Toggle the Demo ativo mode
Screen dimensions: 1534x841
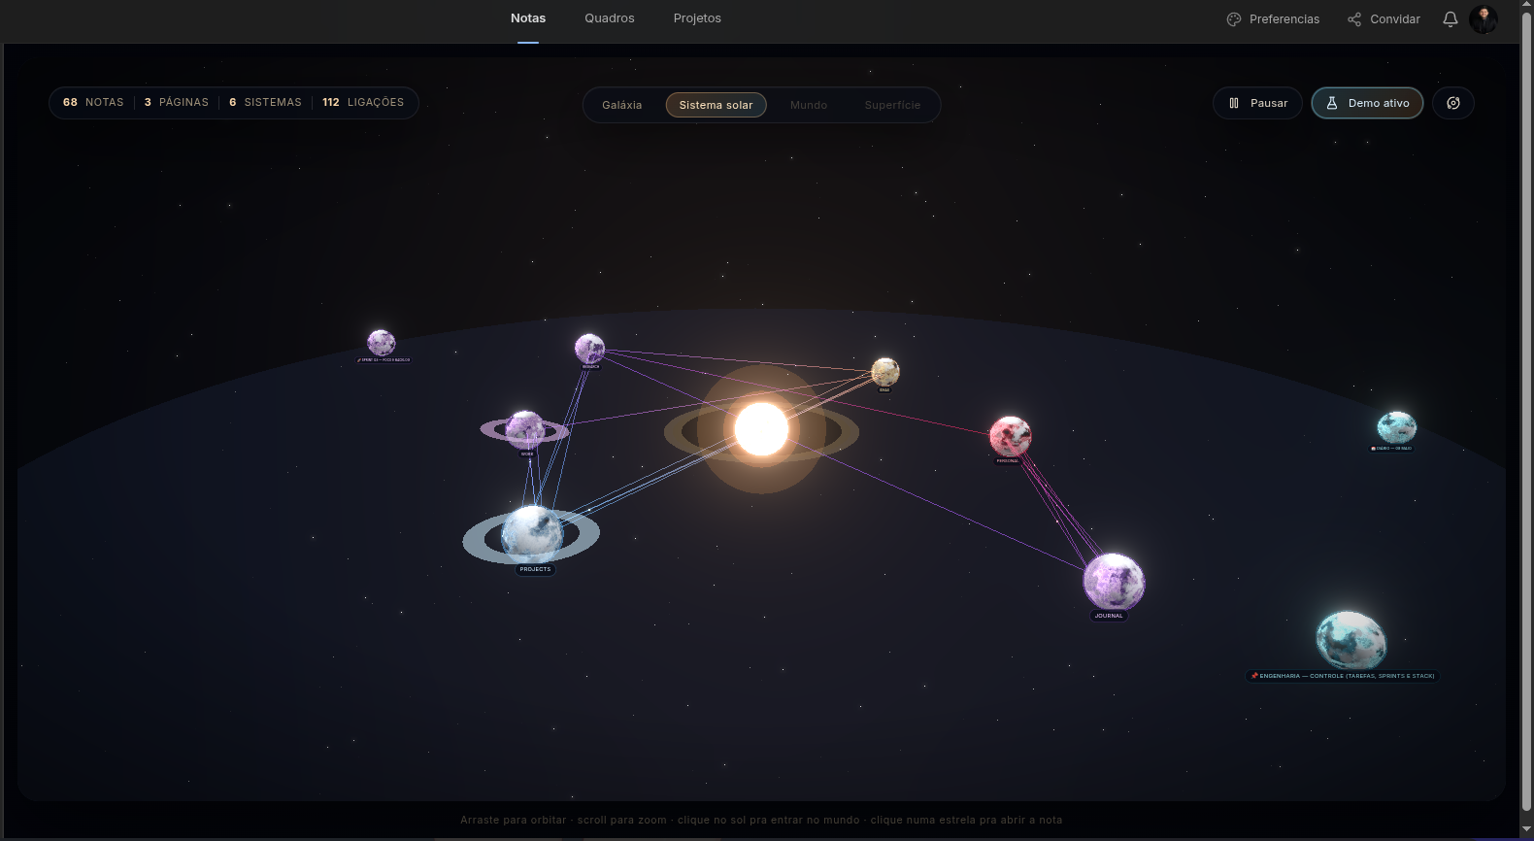click(x=1367, y=103)
